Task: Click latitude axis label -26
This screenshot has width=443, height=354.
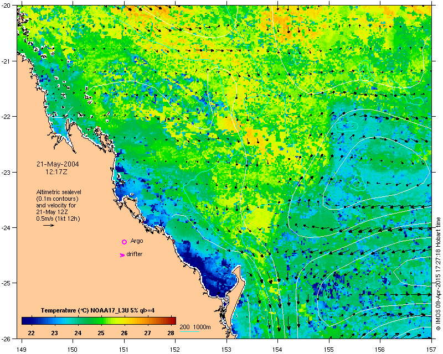Action: 7,339
